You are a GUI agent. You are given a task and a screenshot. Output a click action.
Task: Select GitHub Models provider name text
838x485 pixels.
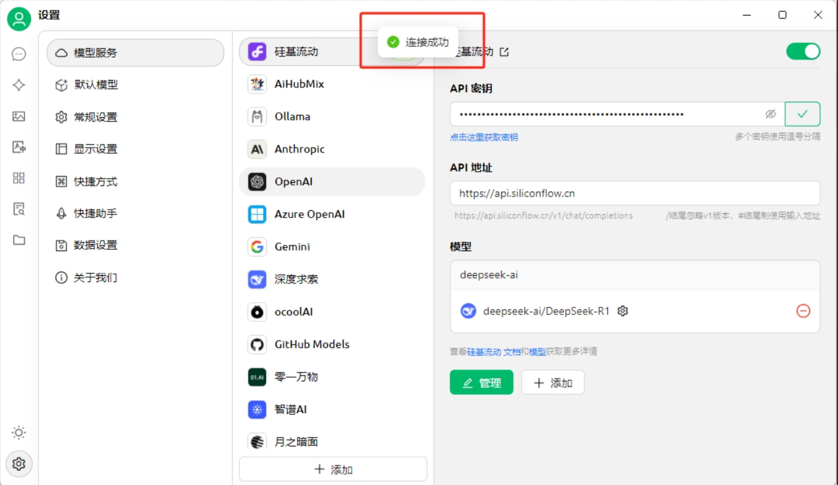(x=312, y=344)
